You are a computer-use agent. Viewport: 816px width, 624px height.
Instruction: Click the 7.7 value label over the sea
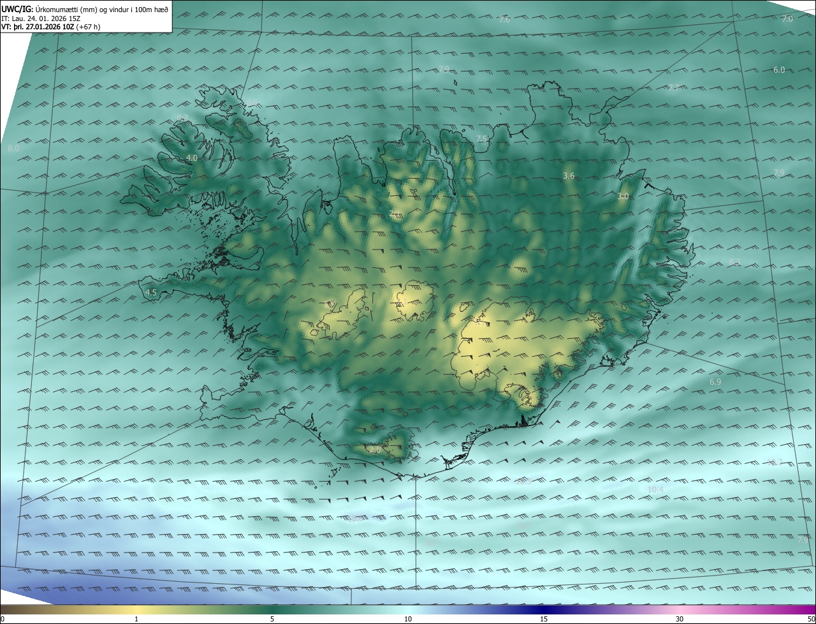pos(673,88)
